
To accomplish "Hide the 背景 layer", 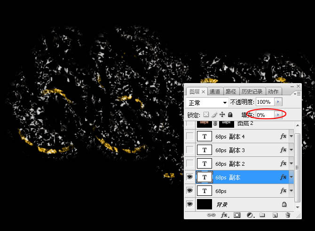I will [189, 204].
